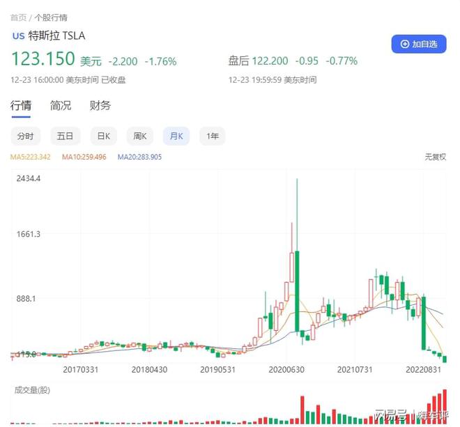Screen dimensions: 460x427
Task: Click the MA20:283.905 indicator label
Action: click(139, 157)
